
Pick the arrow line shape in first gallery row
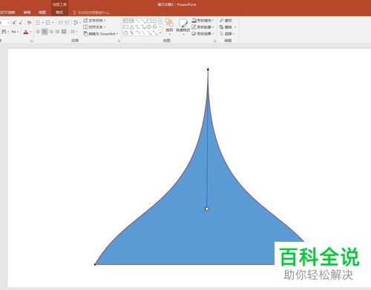[x=143, y=21]
